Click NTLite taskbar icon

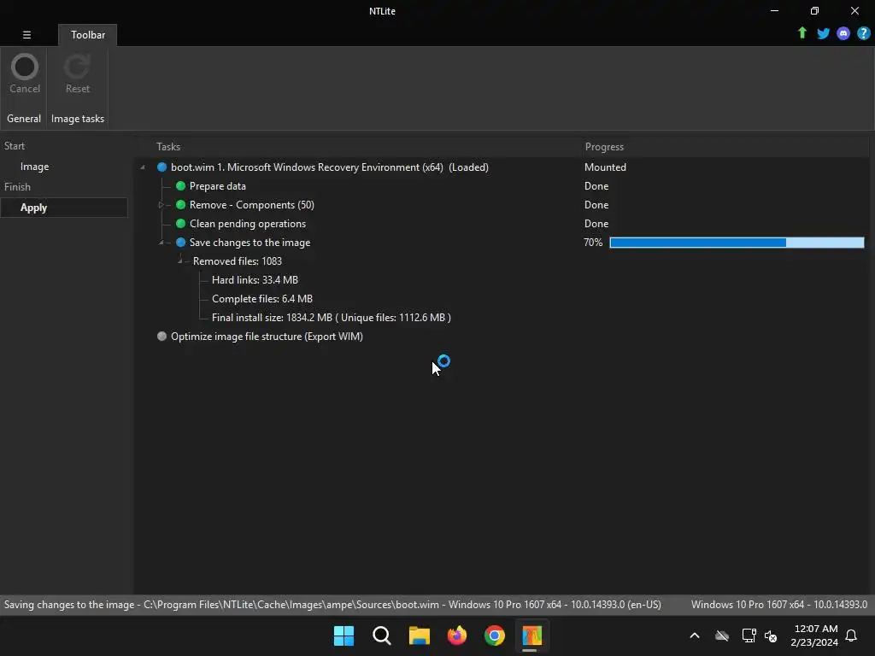pos(531,635)
